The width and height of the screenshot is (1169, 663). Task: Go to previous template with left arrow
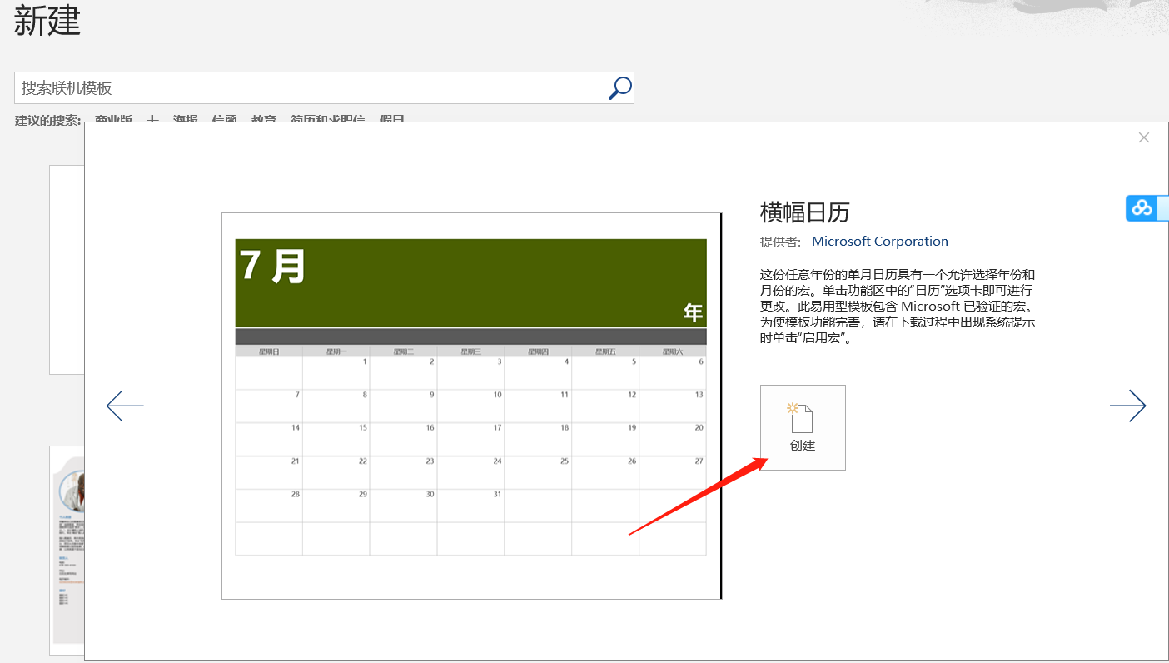point(125,406)
